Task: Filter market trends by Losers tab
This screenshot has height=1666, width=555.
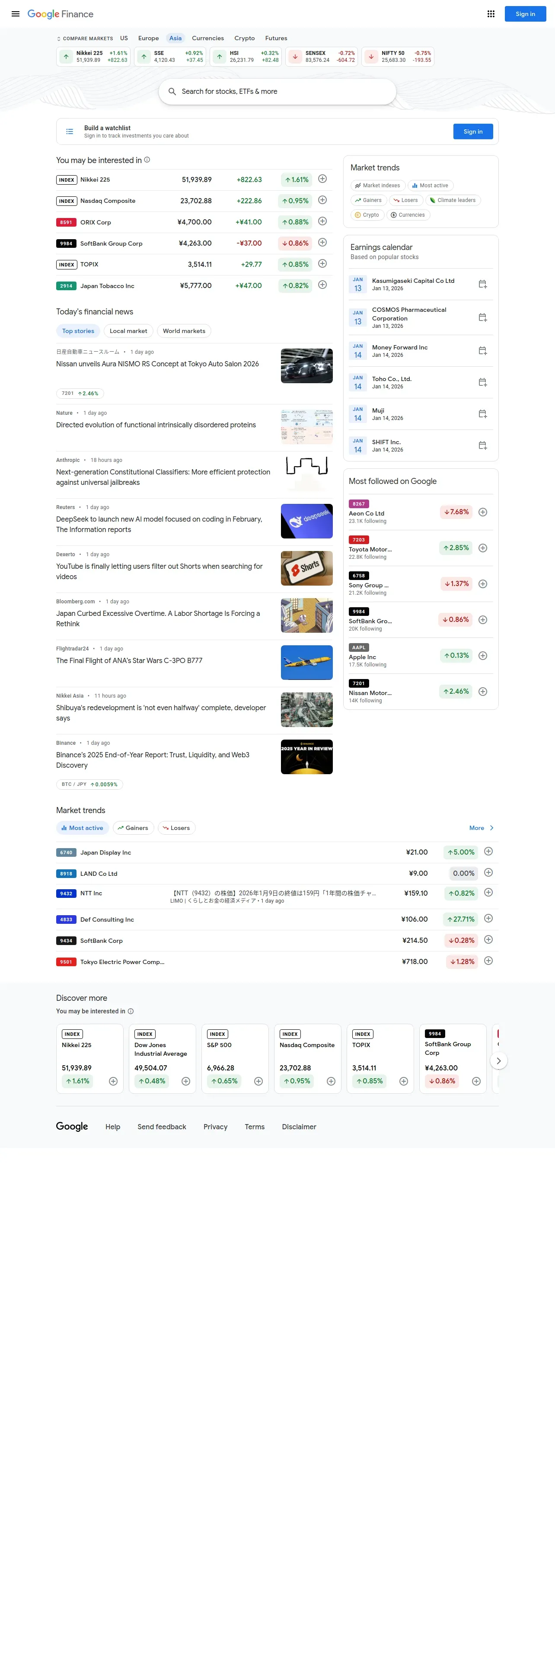Action: [x=176, y=828]
